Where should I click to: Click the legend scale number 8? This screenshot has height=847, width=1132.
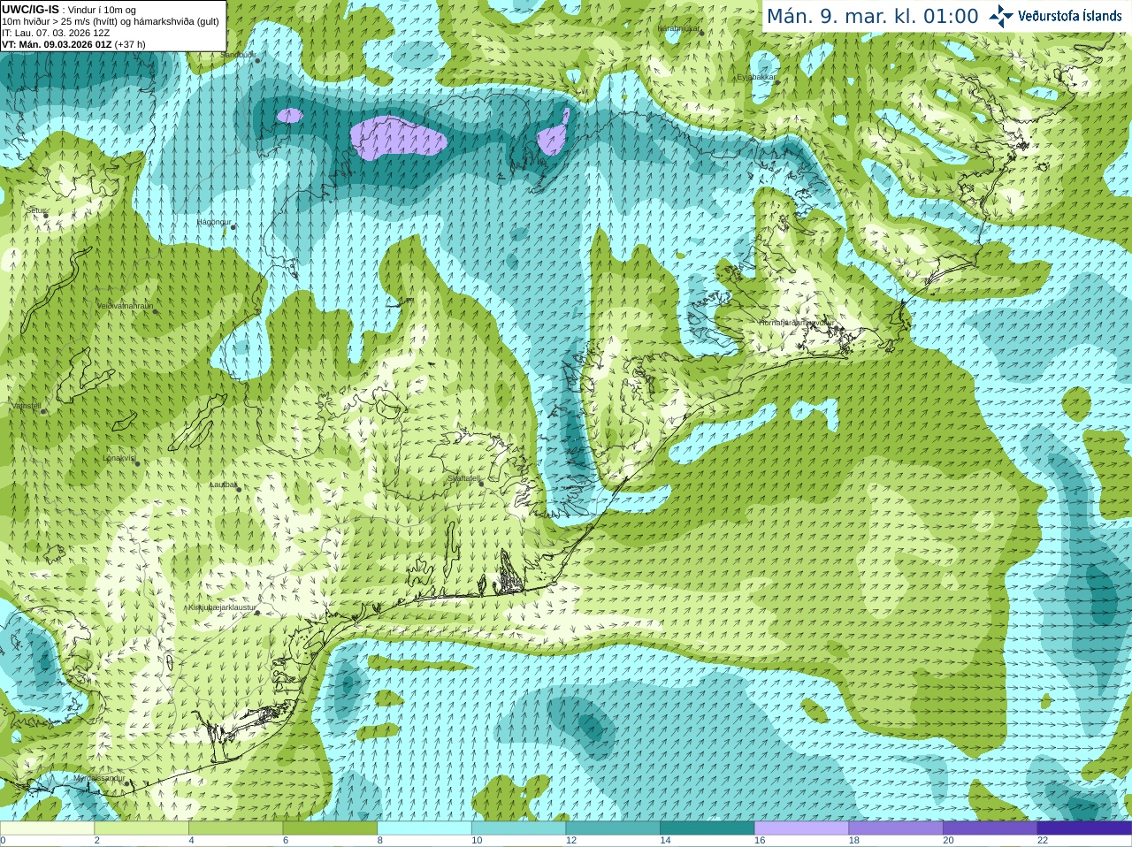380,841
